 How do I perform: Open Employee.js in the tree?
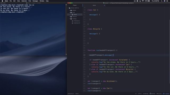[x=77, y=21]
